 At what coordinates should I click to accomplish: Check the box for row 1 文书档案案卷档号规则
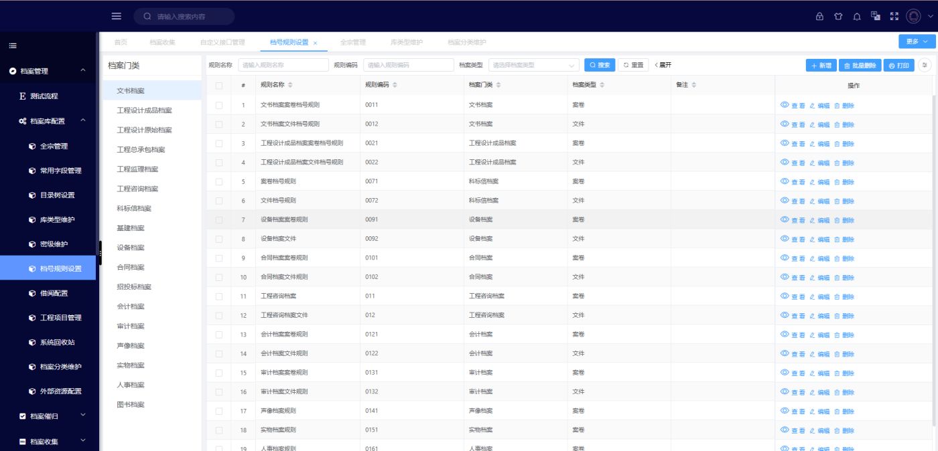pos(219,105)
